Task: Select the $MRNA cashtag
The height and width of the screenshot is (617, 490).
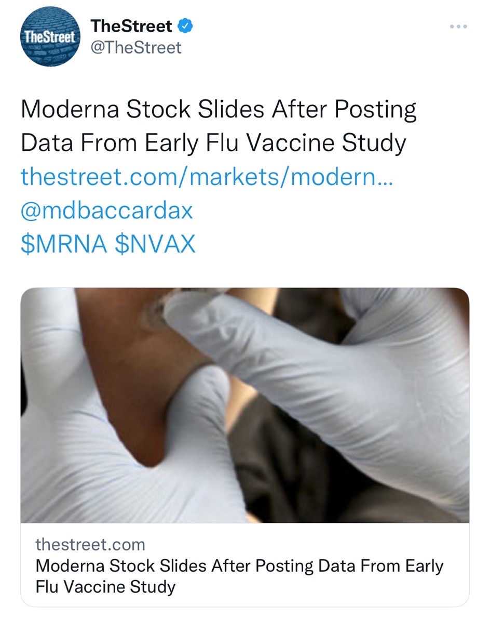Action: pos(64,244)
